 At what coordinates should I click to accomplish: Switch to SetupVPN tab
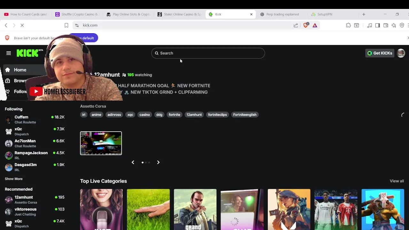(333, 14)
